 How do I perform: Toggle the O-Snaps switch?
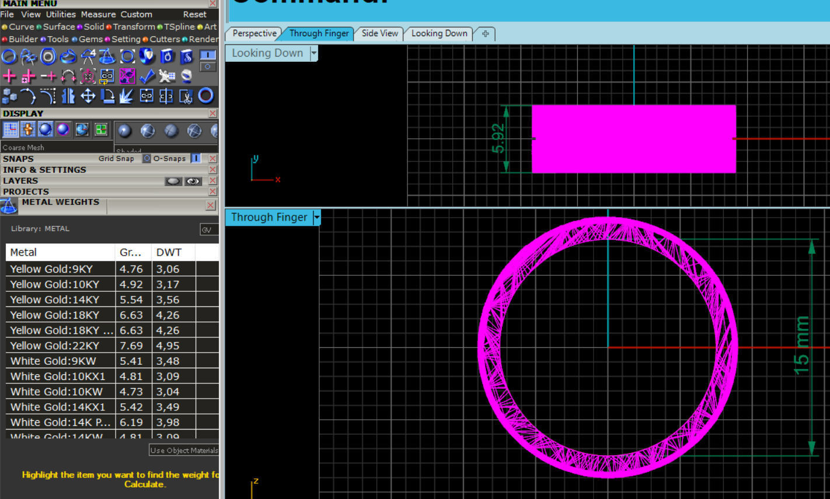coord(196,158)
